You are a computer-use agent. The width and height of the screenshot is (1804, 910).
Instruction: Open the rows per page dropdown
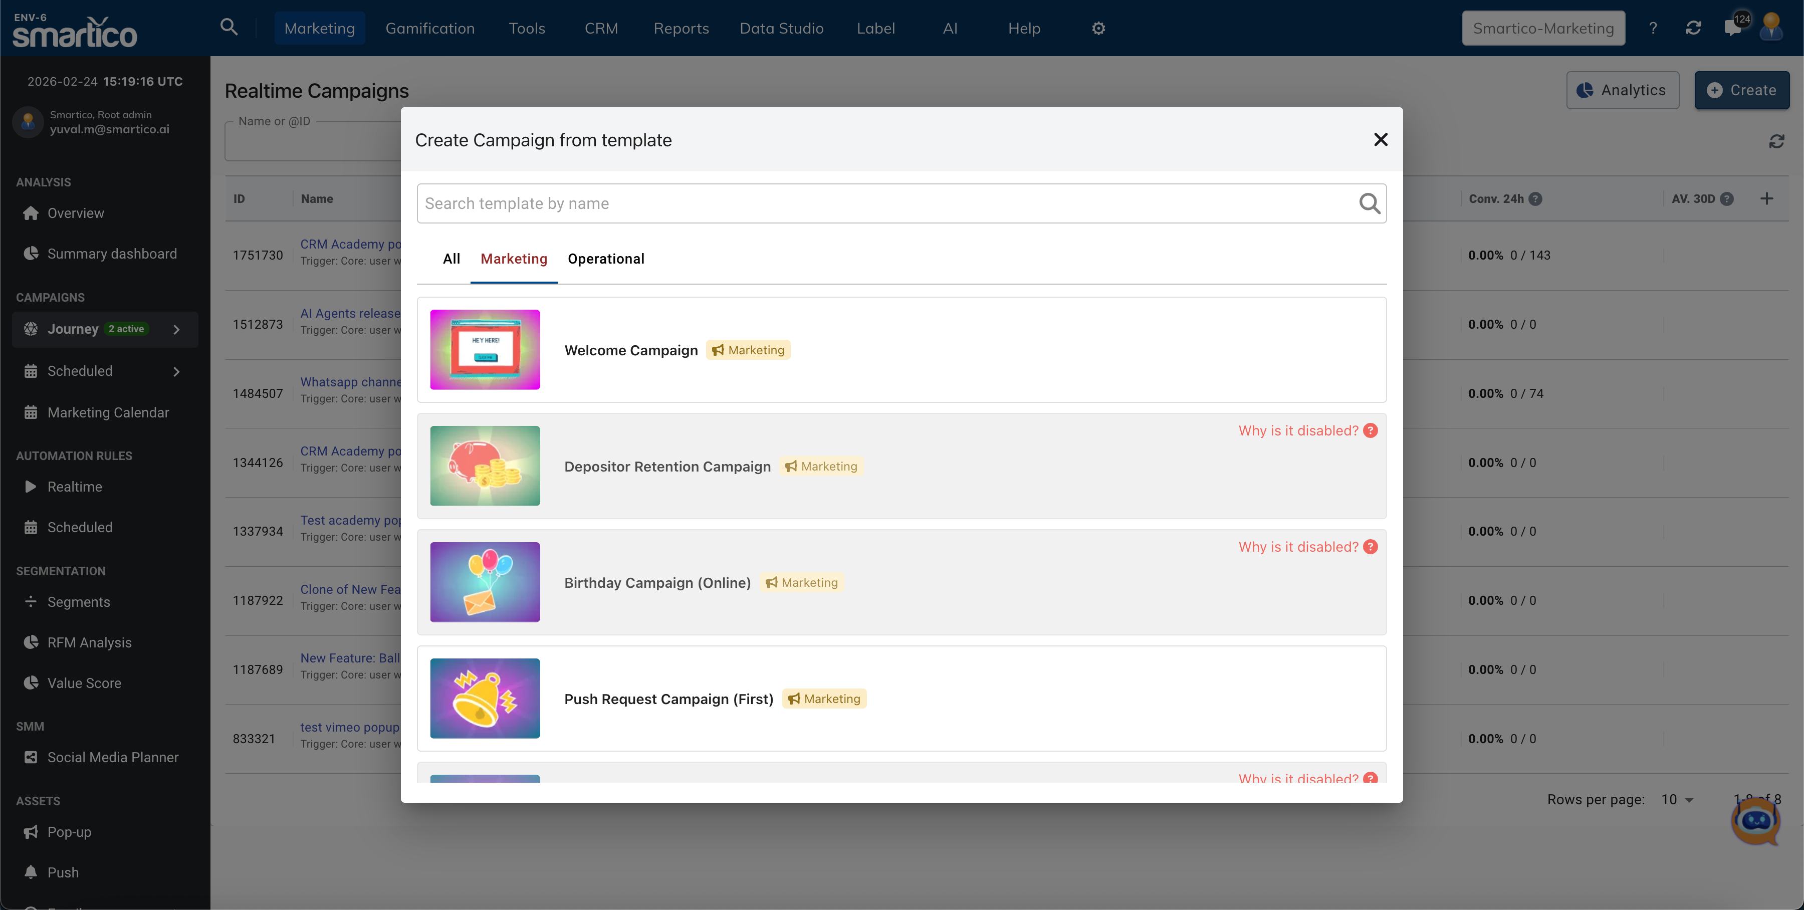click(x=1678, y=799)
